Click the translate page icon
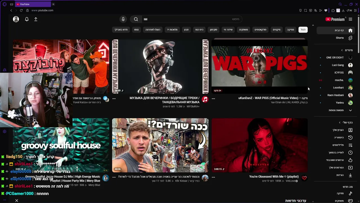The image size is (360, 203). point(316,10)
